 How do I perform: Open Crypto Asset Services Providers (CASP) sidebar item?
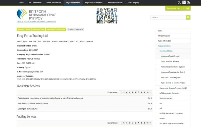(173, 88)
